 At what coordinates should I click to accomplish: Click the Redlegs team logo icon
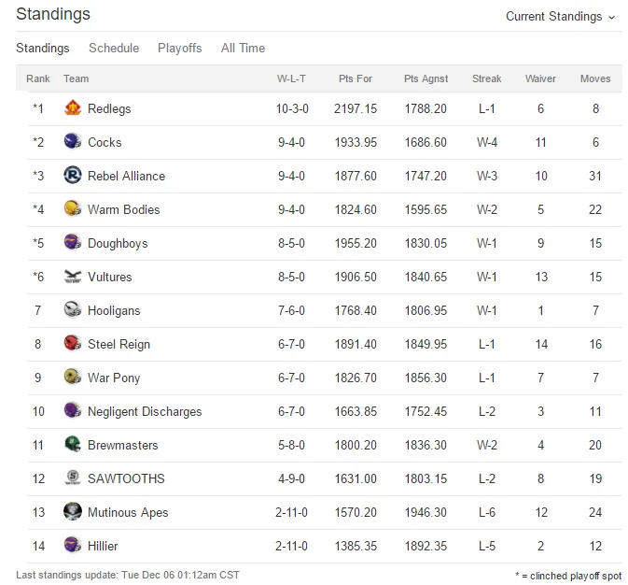(73, 107)
